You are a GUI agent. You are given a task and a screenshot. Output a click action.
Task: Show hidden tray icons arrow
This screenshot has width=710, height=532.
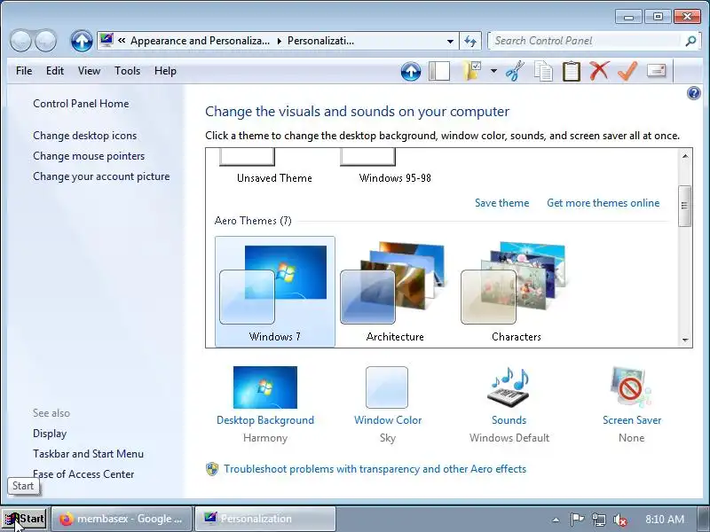pyautogui.click(x=556, y=520)
